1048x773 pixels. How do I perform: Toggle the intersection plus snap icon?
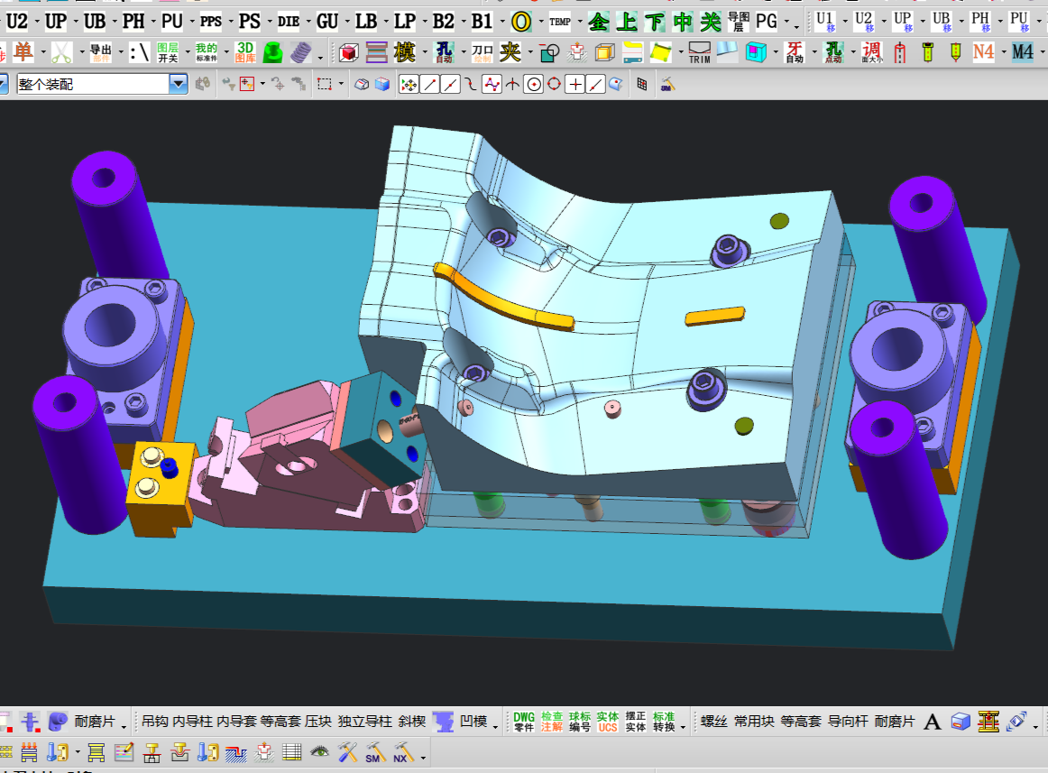[x=575, y=84]
